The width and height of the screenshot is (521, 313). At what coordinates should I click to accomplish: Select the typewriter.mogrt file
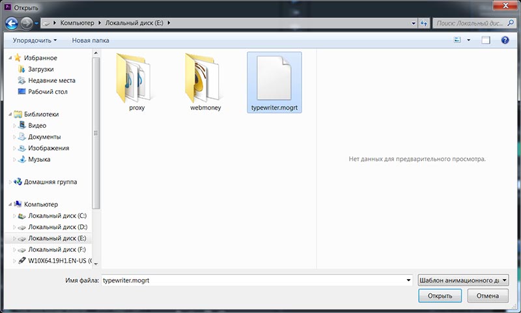click(x=274, y=82)
